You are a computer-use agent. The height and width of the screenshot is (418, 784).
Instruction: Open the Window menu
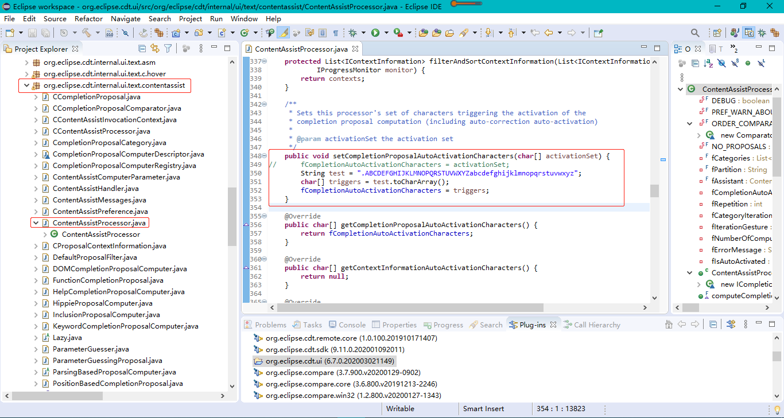click(244, 18)
